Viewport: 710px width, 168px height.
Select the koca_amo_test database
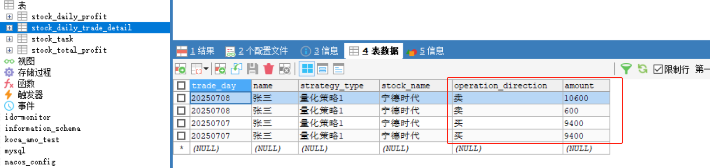(x=32, y=140)
